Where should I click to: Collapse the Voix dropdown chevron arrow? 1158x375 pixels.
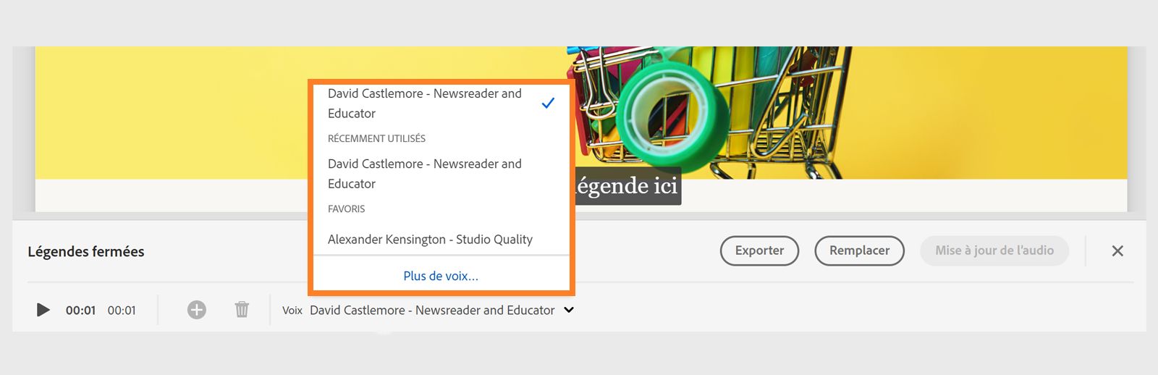point(569,310)
